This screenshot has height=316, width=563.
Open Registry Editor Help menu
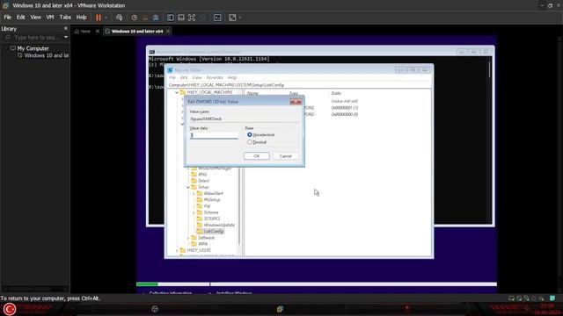coord(232,77)
